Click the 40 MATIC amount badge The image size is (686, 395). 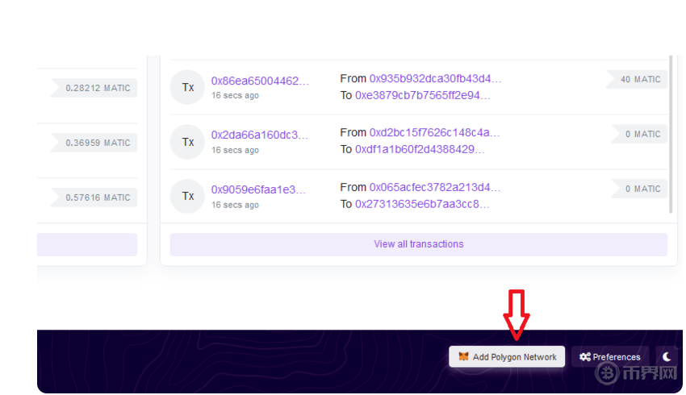click(x=640, y=79)
